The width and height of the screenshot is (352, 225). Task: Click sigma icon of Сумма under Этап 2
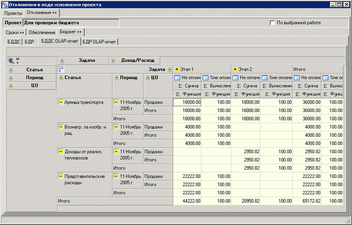pyautogui.click(x=239, y=86)
